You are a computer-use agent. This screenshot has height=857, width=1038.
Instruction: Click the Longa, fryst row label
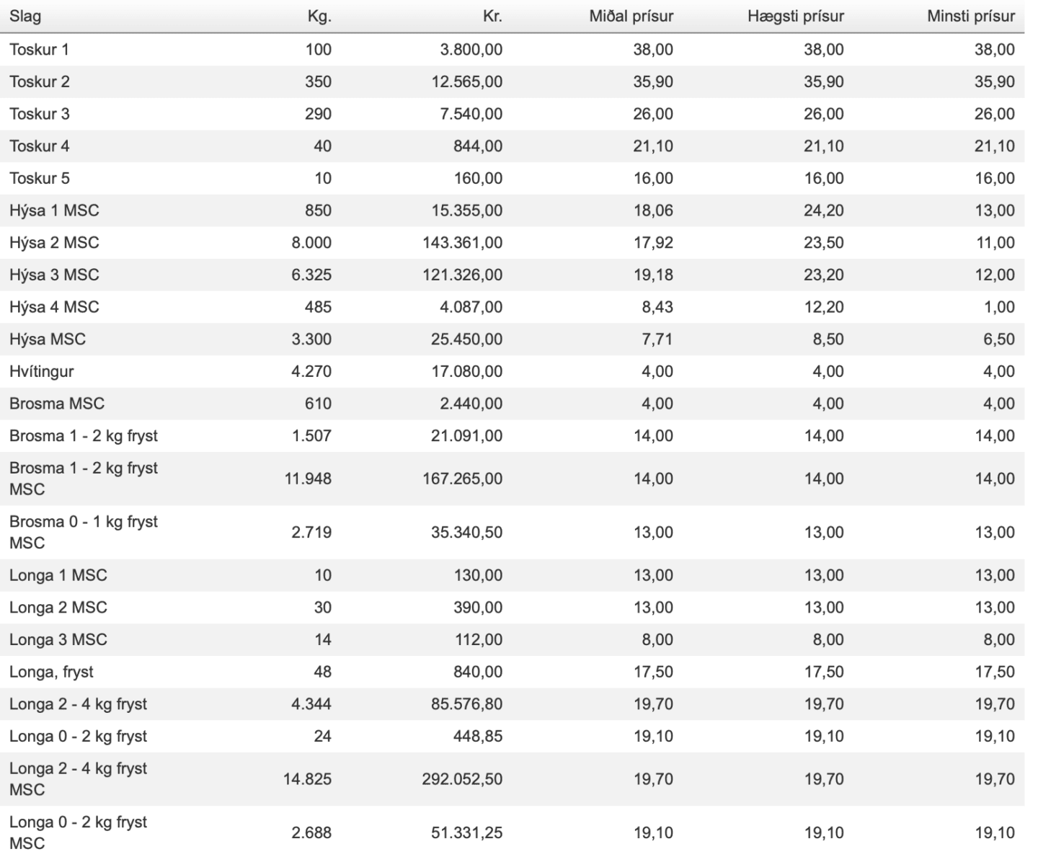[51, 672]
